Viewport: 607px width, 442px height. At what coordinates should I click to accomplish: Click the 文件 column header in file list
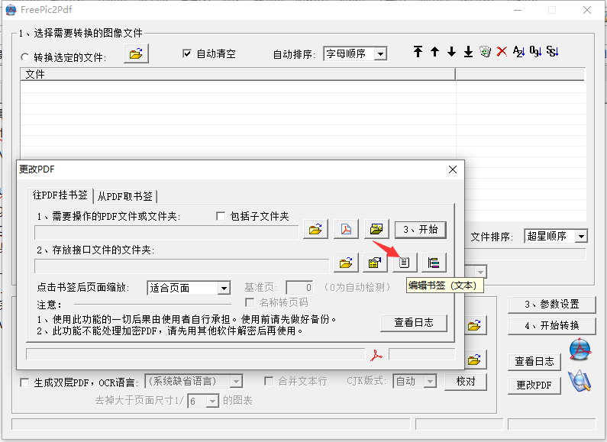click(237, 74)
